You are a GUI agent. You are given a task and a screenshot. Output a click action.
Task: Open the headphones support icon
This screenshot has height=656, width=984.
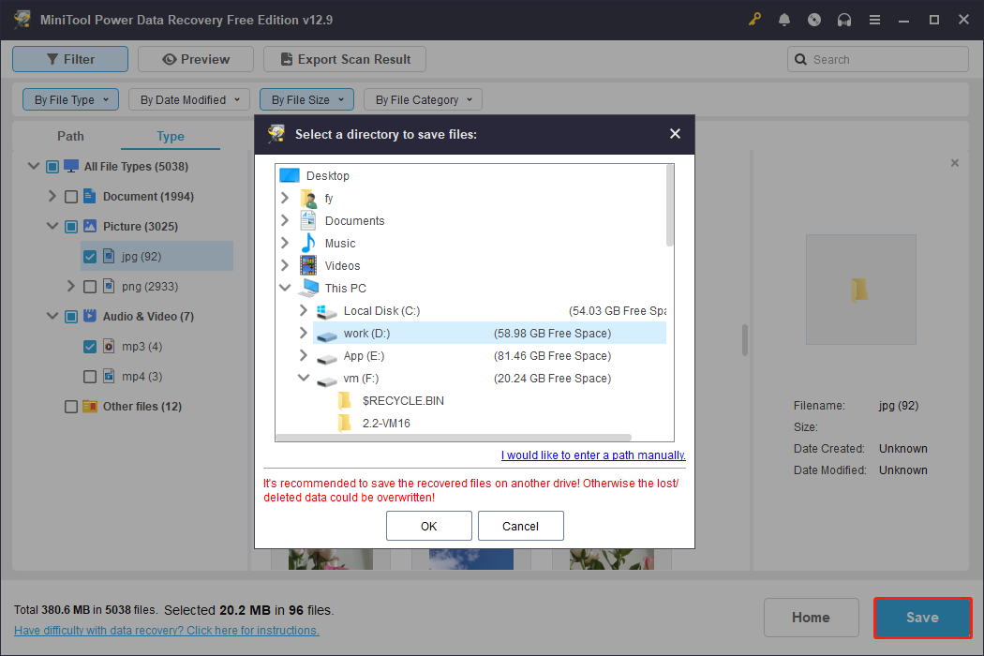pos(844,20)
